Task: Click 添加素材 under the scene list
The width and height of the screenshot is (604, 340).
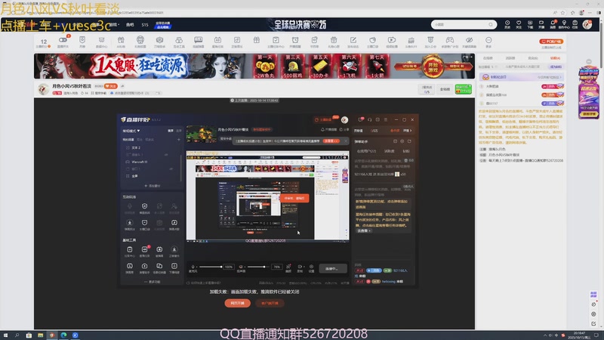Action: pos(153,185)
